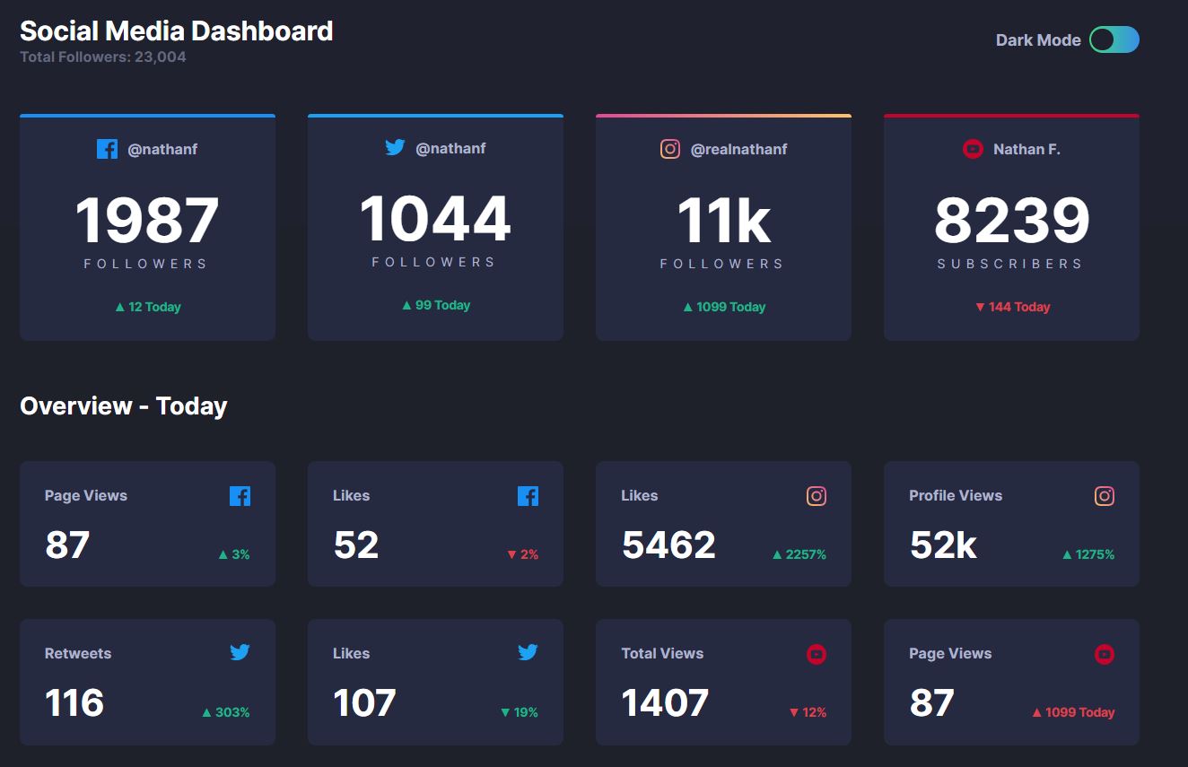Click the Instagram icon beside @realnathanf

click(x=670, y=149)
